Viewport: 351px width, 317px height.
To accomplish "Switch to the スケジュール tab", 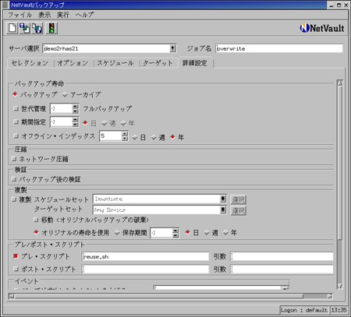I will point(115,63).
